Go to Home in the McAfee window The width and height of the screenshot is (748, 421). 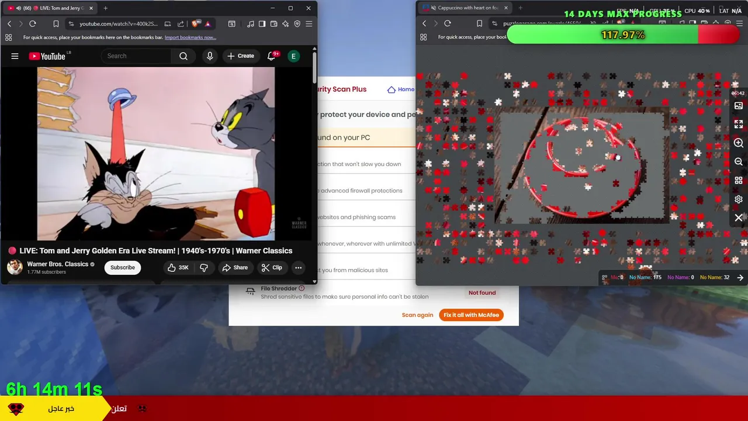(x=401, y=89)
